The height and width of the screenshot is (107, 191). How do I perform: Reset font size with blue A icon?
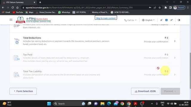click(x=167, y=20)
